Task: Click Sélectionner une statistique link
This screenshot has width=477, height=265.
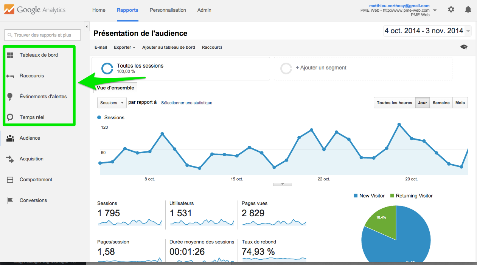Action: coord(186,103)
